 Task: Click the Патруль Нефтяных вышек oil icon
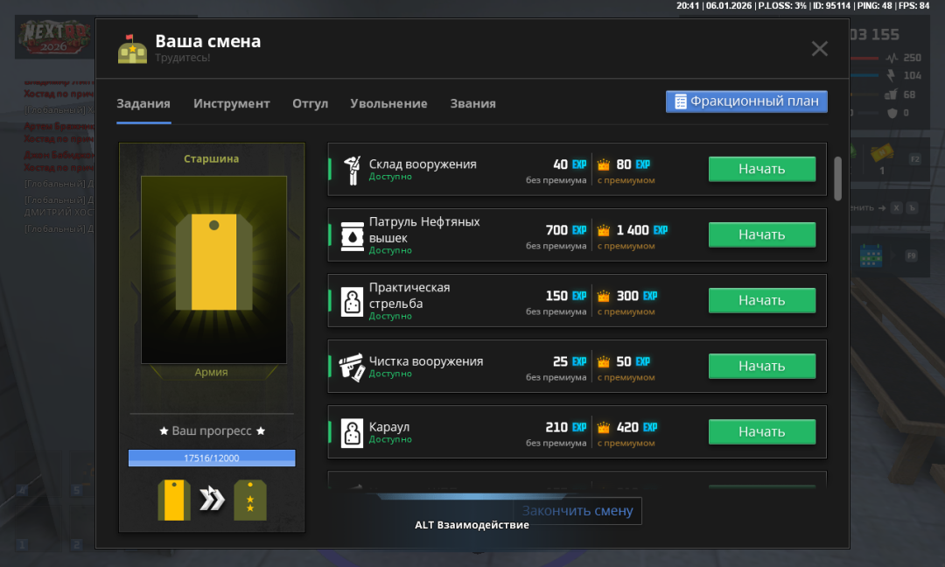[x=352, y=235]
